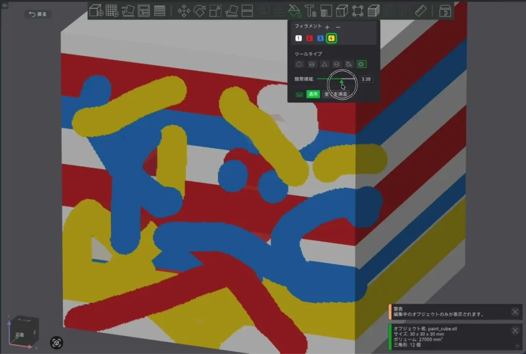
Task: Click the collapse icon in top-left corner
Action: (4, 5)
